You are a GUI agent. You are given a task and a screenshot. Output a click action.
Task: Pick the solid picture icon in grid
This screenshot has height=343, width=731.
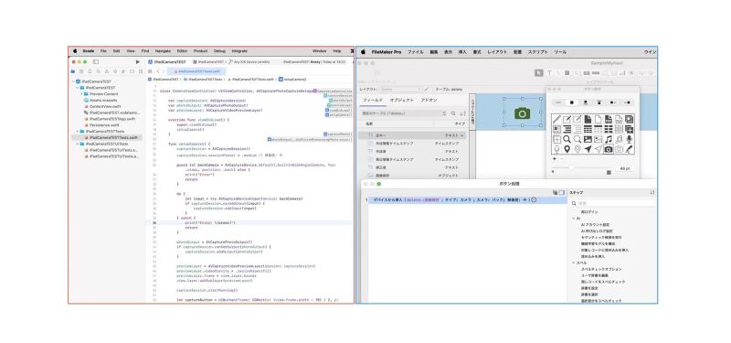(x=588, y=139)
